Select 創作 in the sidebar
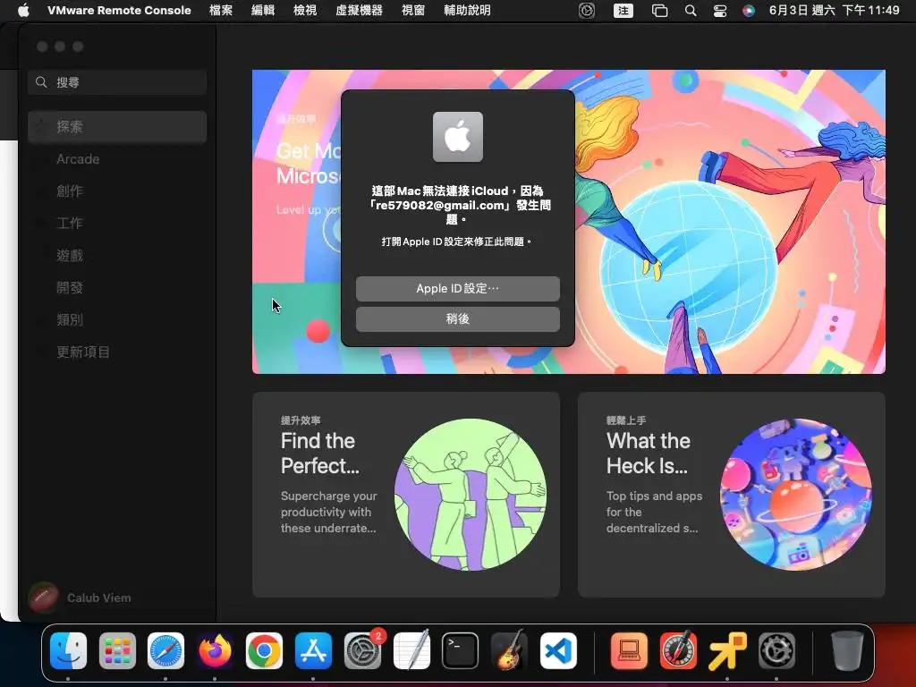Screen dimensions: 916x687 (x=117, y=191)
